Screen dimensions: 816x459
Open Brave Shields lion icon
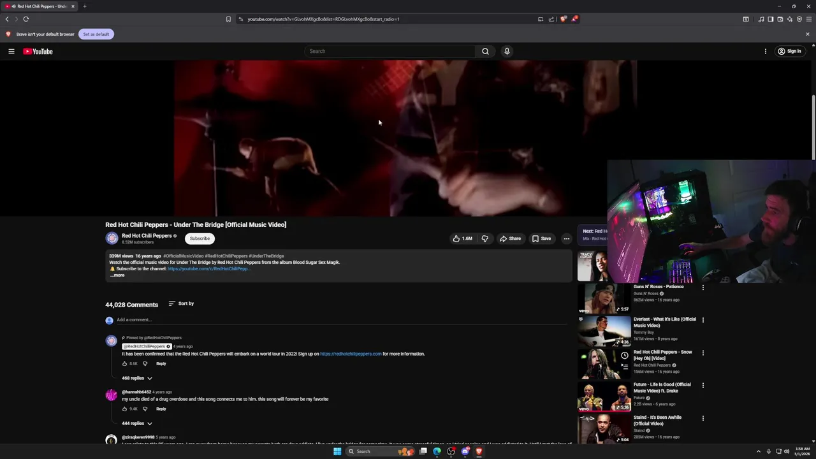563,19
